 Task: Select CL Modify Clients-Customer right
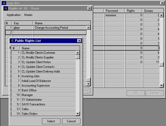click(43, 53)
